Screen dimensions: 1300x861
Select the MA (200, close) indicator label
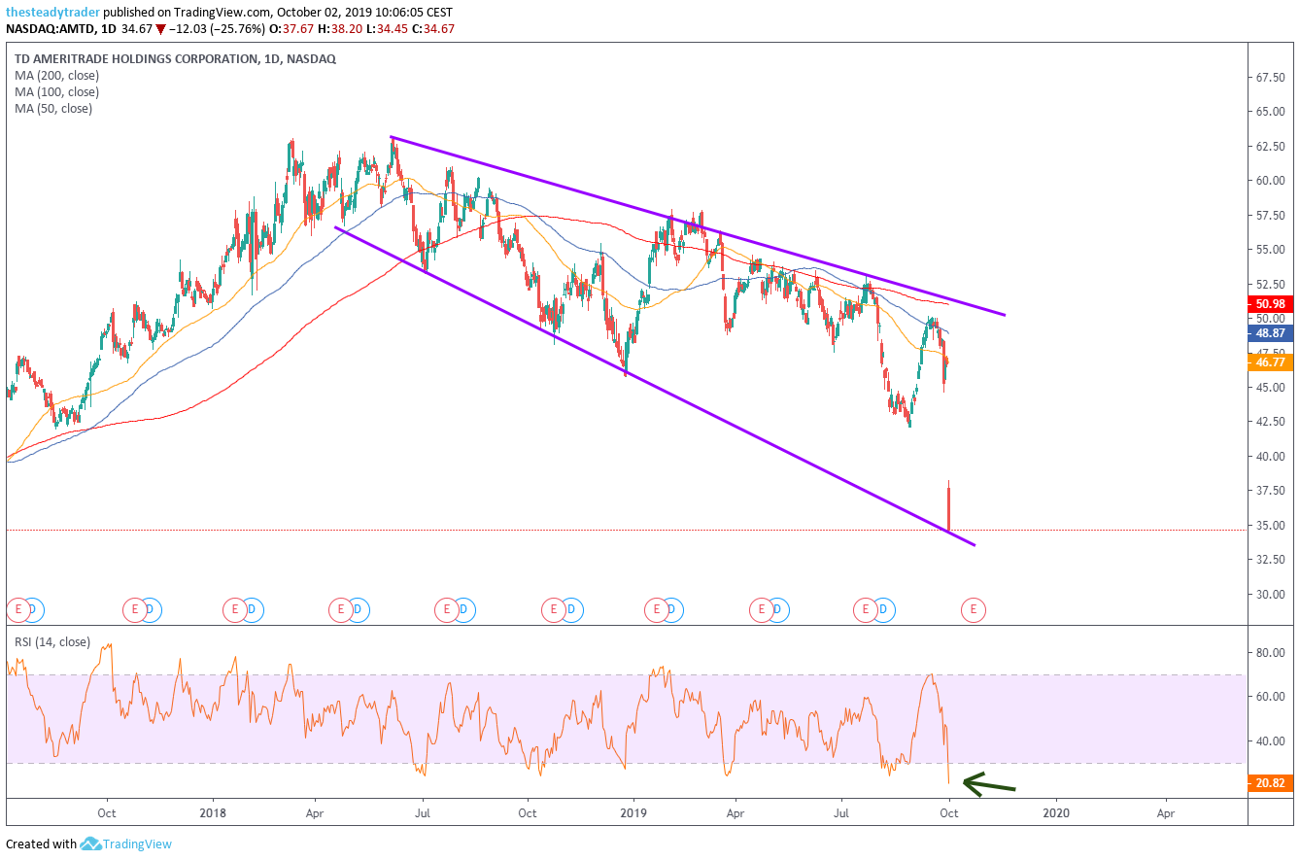pos(56,75)
